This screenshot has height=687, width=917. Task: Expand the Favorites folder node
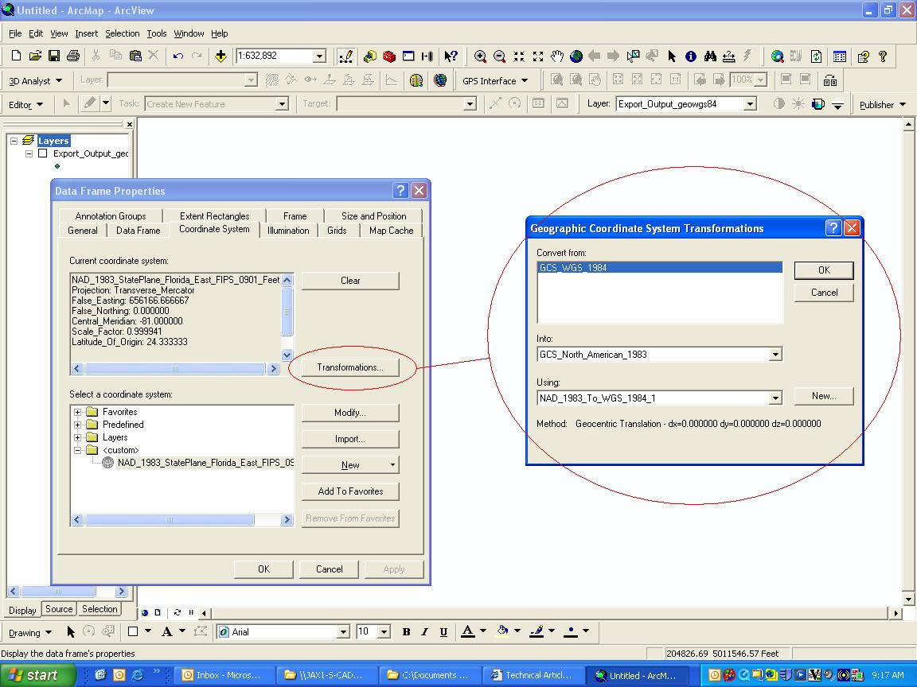point(77,412)
